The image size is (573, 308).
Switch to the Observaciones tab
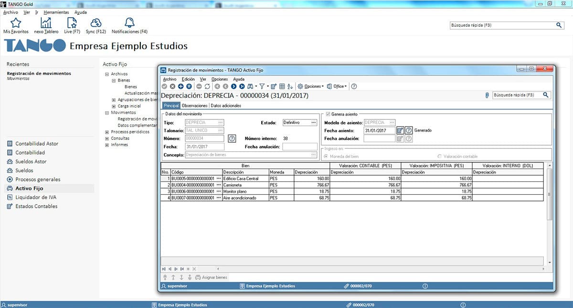(195, 106)
